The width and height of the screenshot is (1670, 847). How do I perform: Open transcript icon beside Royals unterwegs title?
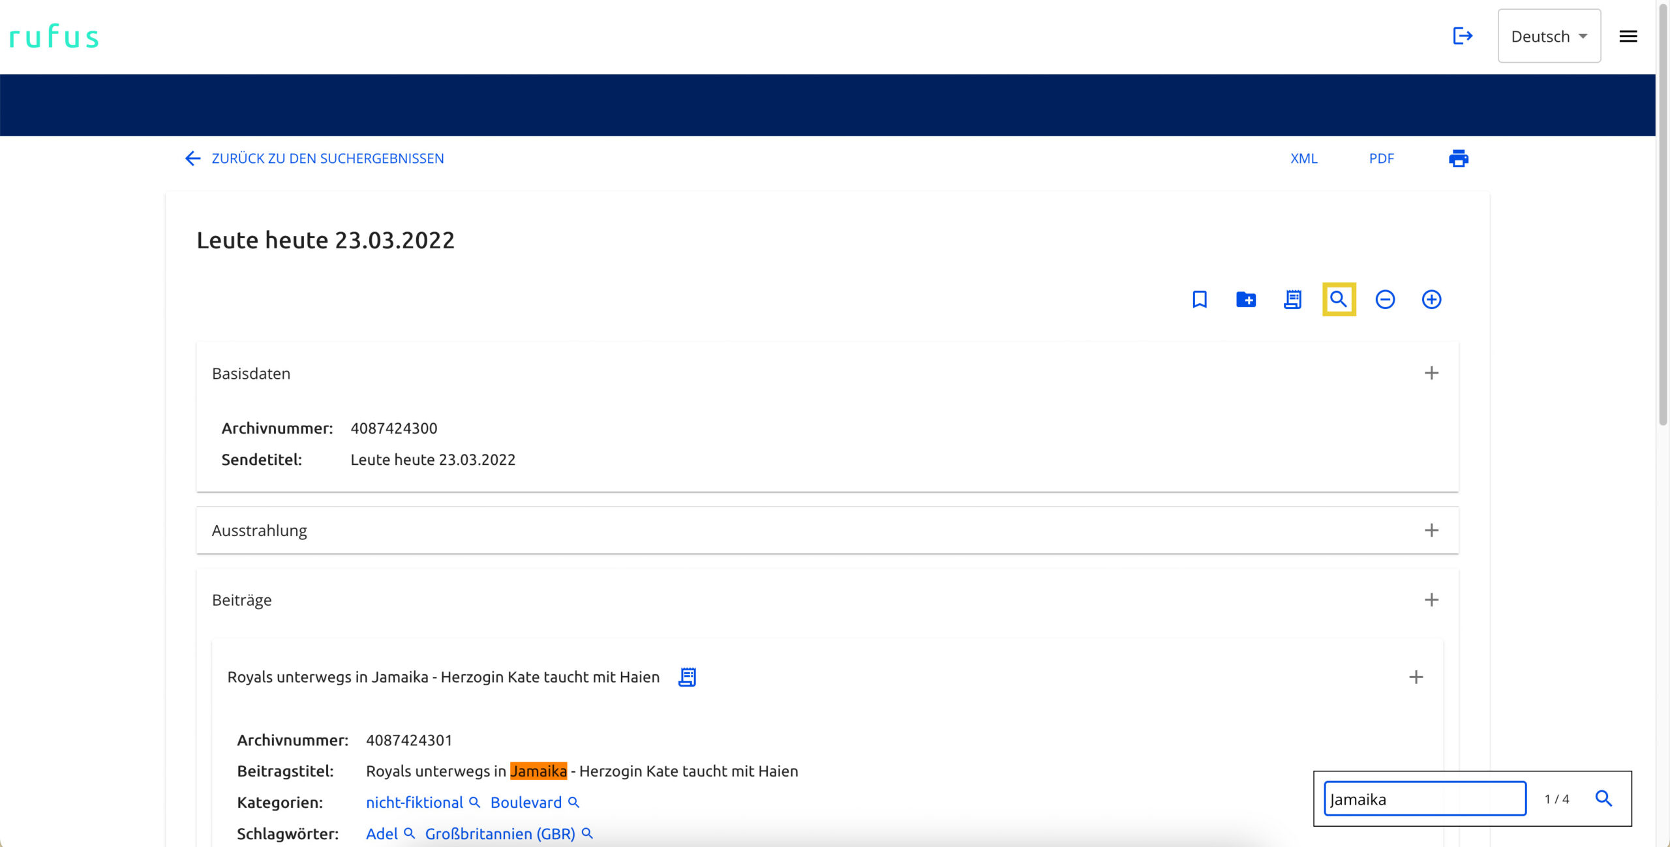point(687,677)
